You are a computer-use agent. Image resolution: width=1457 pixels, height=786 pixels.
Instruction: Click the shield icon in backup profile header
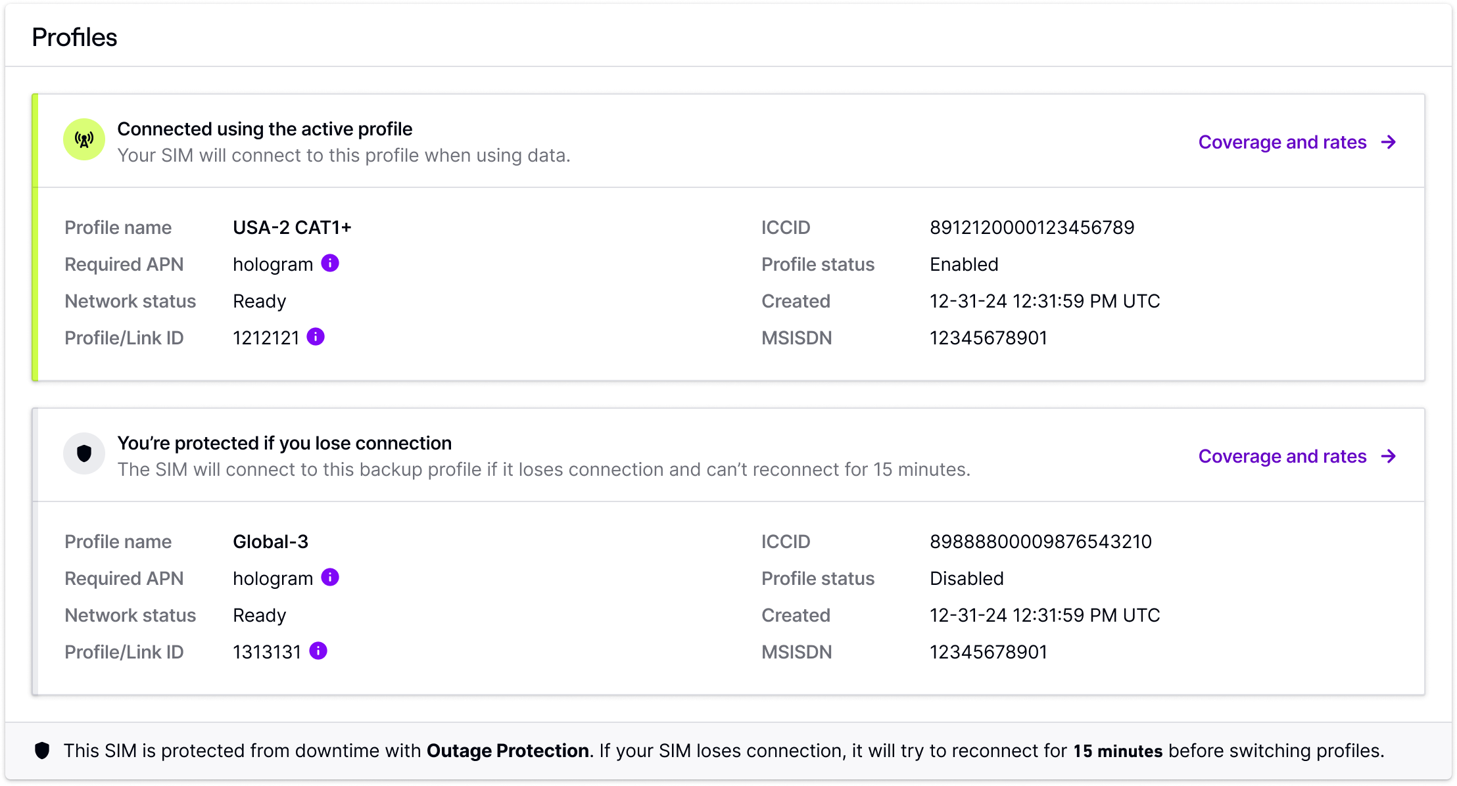point(84,453)
